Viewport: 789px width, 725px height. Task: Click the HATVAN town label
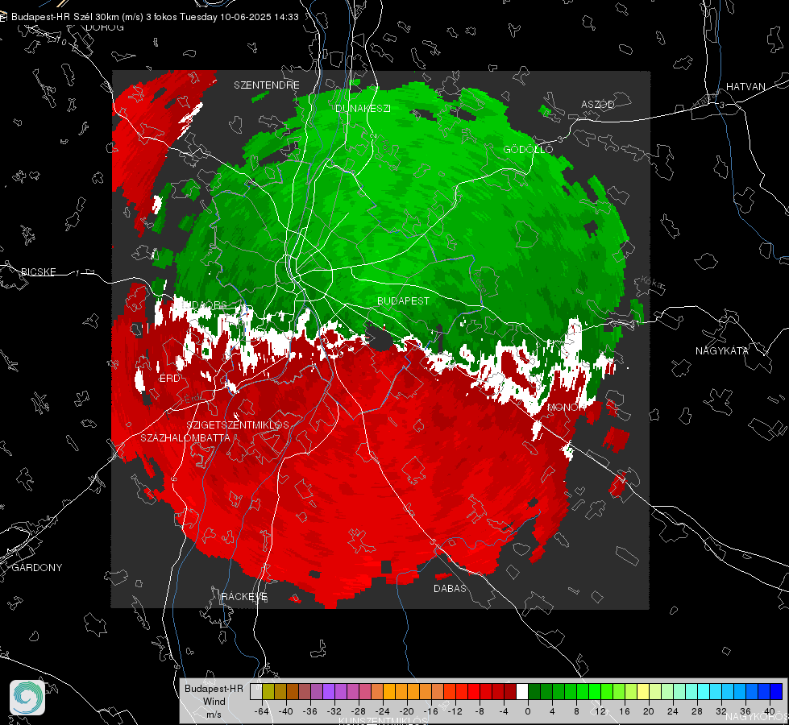point(745,86)
